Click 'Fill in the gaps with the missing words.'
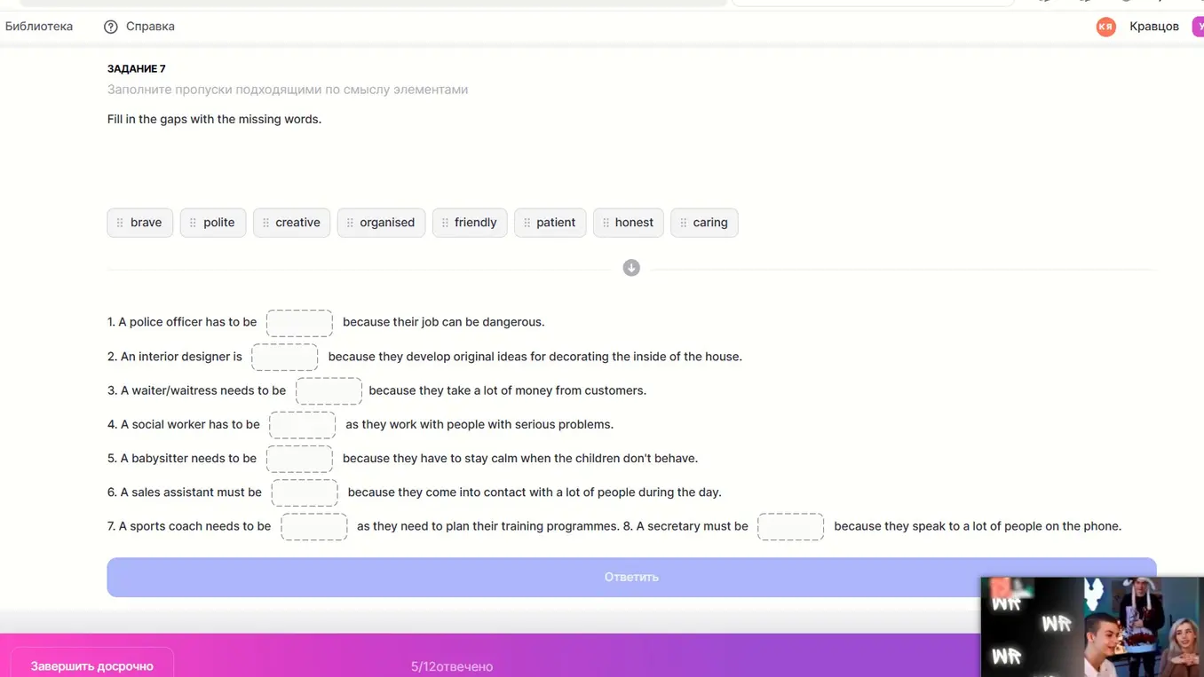The image size is (1204, 677). (214, 119)
